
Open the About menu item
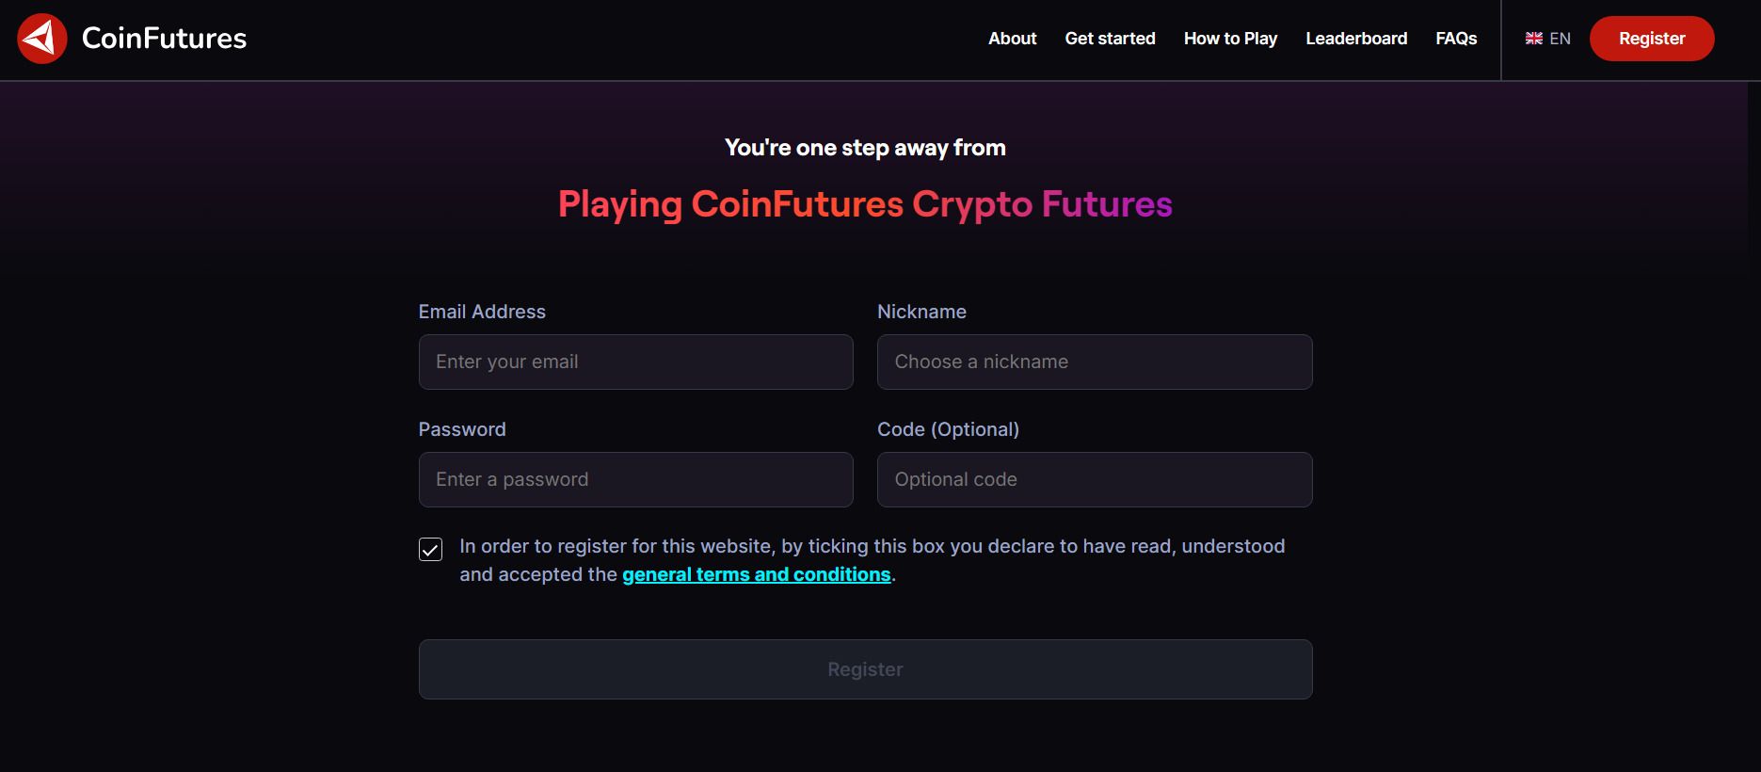[x=1012, y=39]
